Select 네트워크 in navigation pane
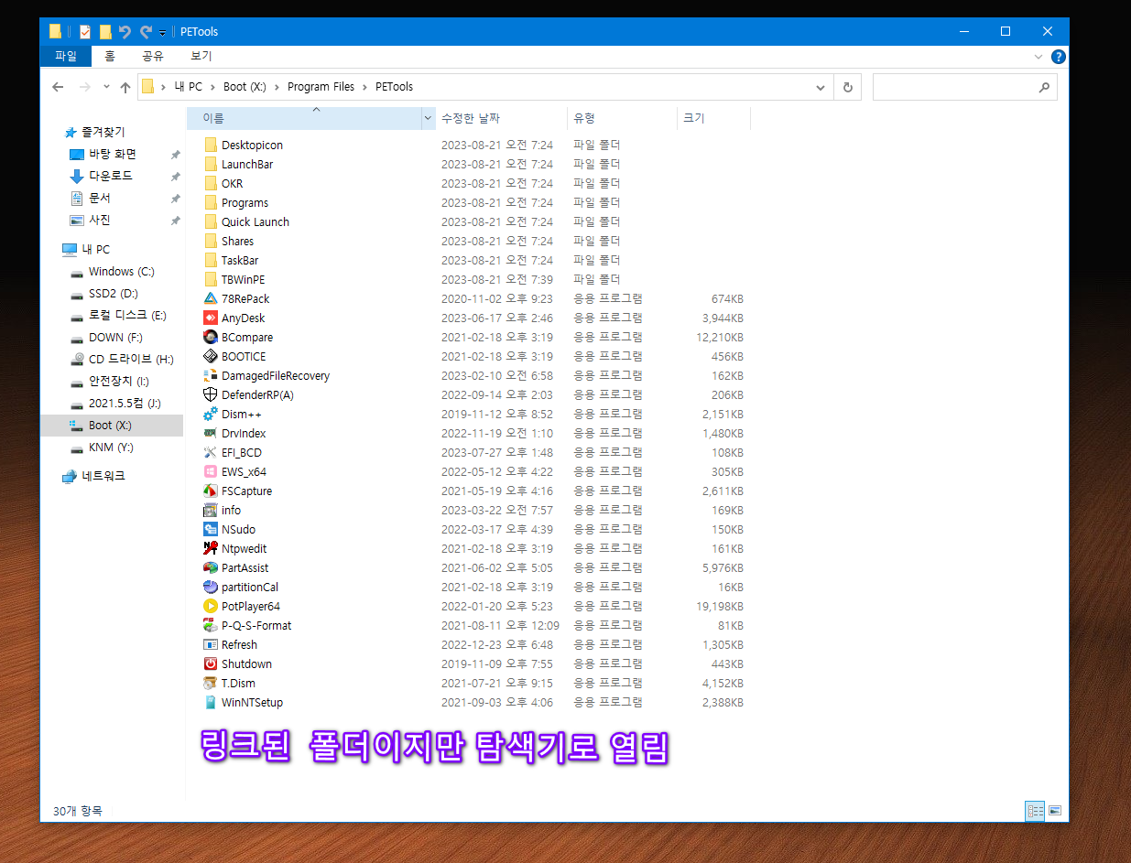 tap(103, 476)
